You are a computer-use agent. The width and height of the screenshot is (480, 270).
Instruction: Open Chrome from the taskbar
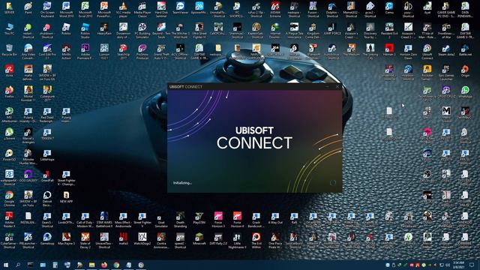pyautogui.click(x=116, y=265)
